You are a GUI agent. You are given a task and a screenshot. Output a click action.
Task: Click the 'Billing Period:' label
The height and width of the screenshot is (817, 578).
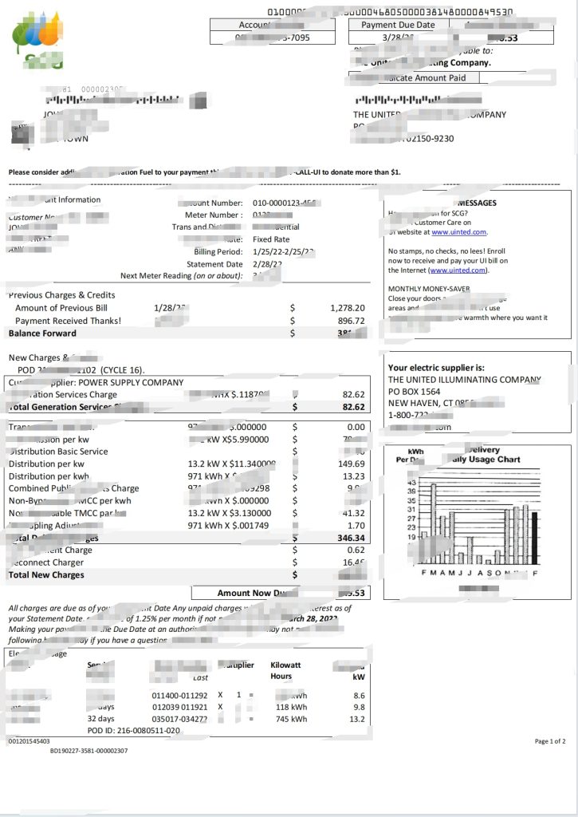click(218, 251)
